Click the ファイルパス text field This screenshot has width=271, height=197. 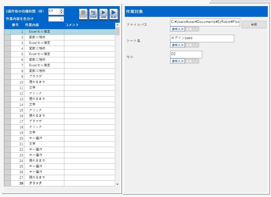coord(205,22)
